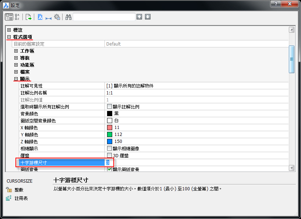
Task: Expand the 檔案 node
Action: click(16, 72)
